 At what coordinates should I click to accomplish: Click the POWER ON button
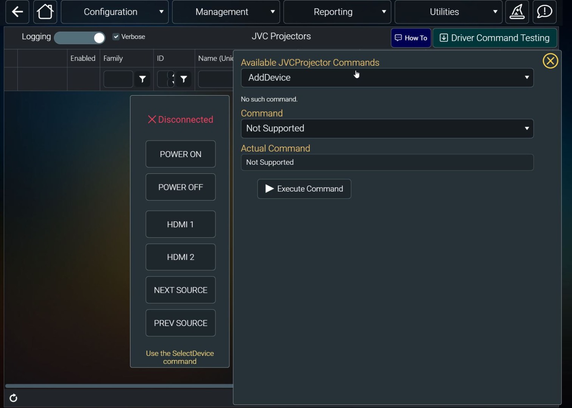coord(181,154)
